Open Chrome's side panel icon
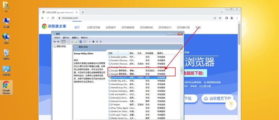 tap(226, 18)
